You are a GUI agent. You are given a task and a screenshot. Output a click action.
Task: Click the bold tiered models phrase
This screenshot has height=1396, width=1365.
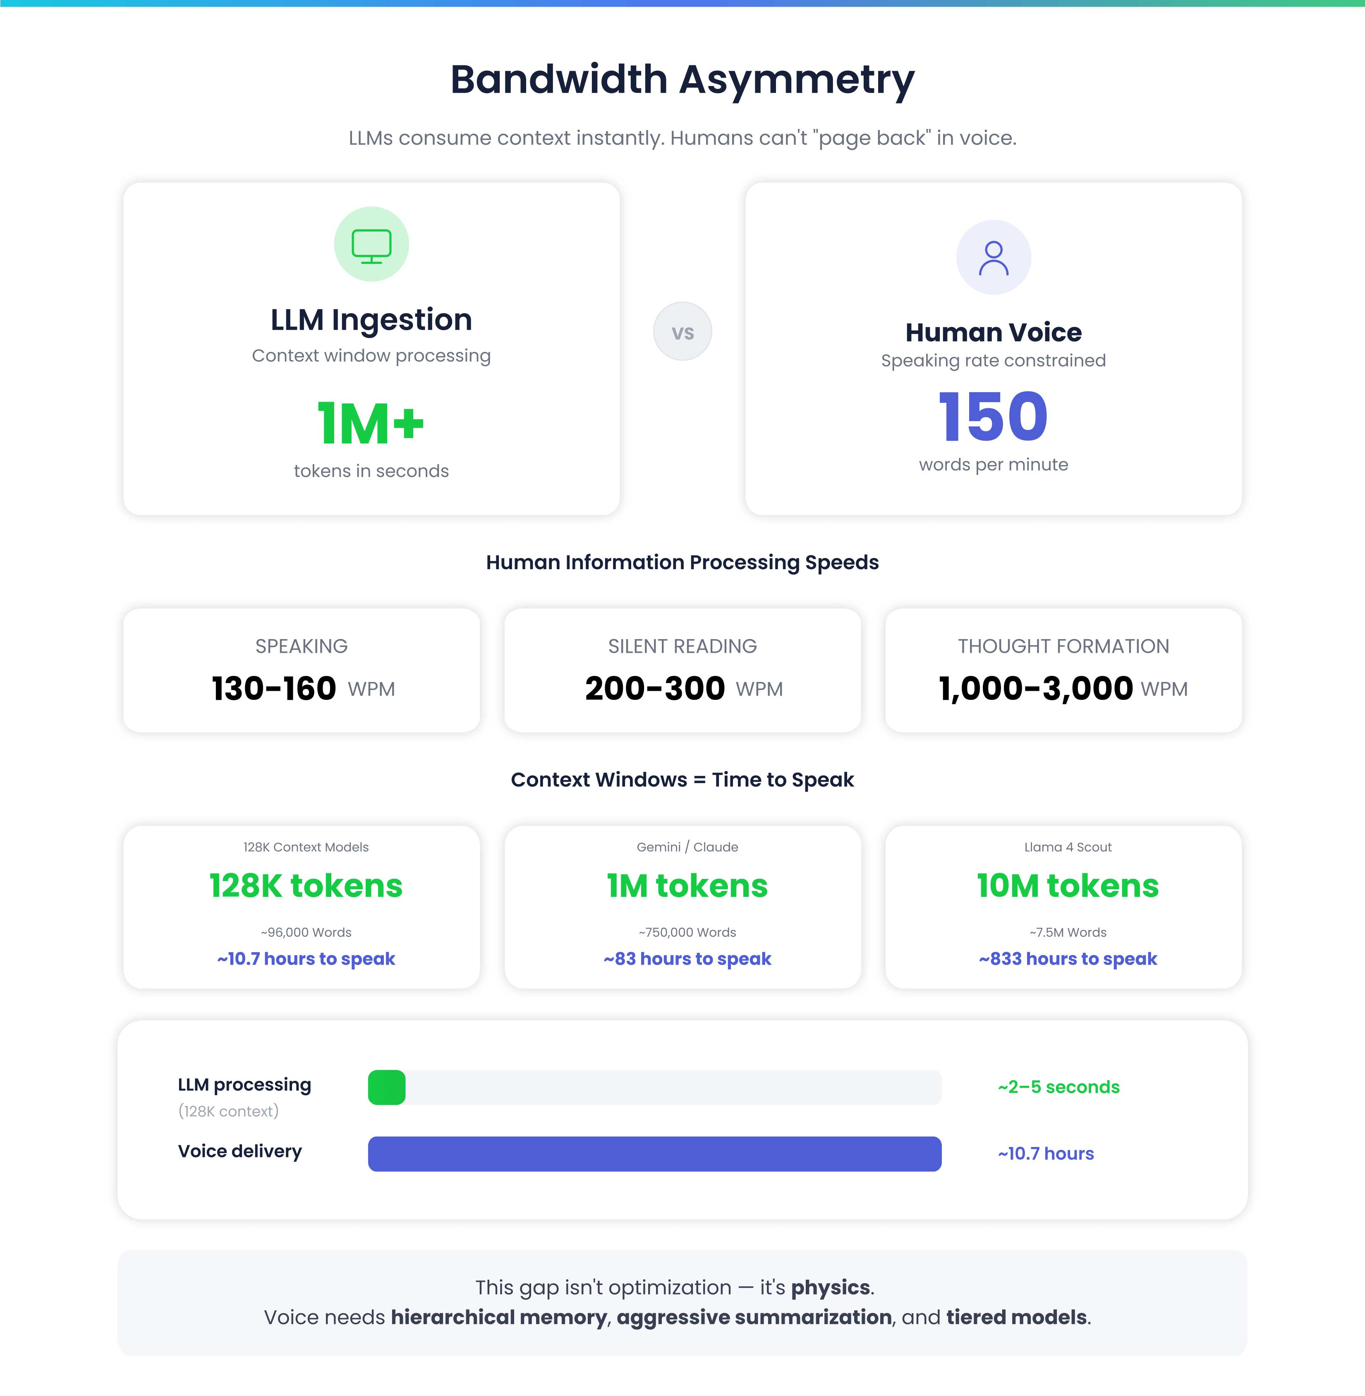tap(1017, 1318)
